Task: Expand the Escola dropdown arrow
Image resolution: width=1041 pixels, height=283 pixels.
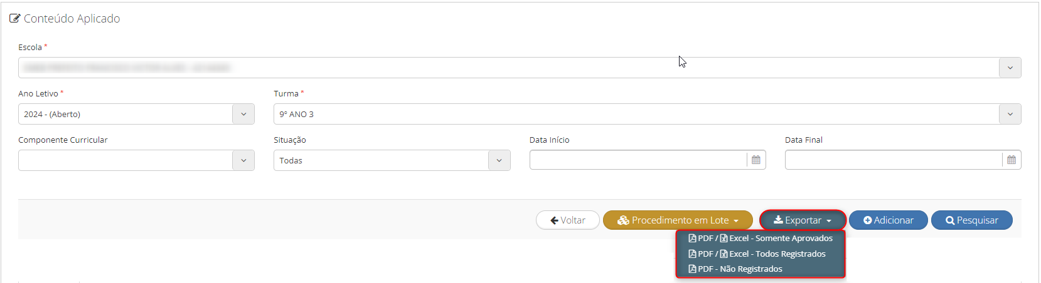Action: [1010, 68]
